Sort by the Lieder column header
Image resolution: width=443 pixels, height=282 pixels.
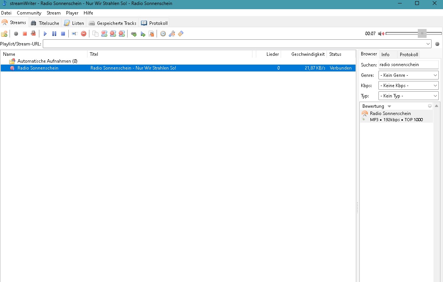coord(269,54)
